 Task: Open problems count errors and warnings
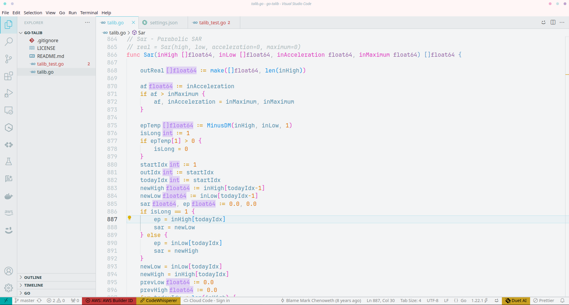coord(56,301)
